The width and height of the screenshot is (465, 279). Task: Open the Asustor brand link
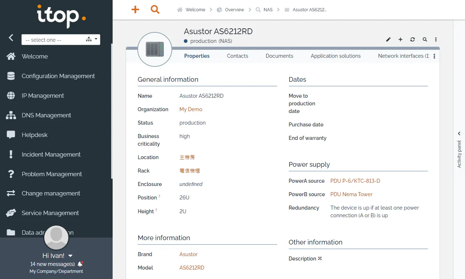coord(189,254)
